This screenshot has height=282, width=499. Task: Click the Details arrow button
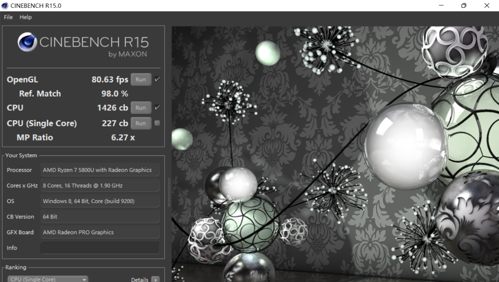pos(156,280)
